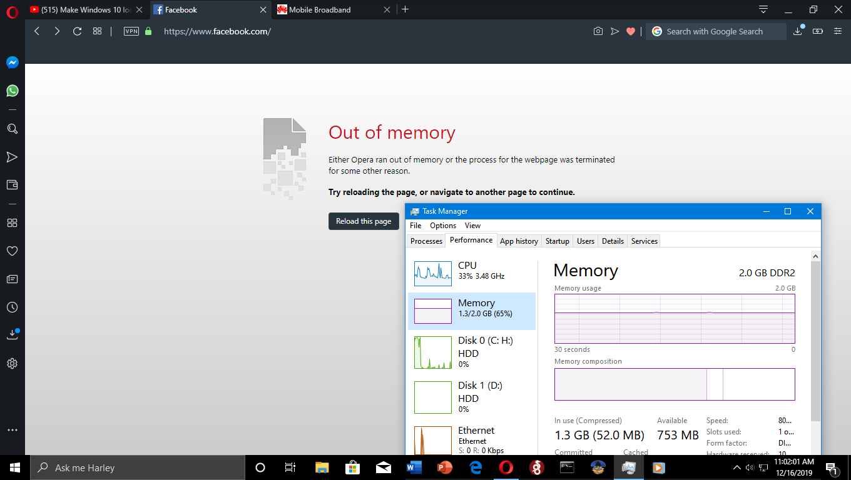
Task: Select Disk 0 (C: H:) entry
Action: pyautogui.click(x=472, y=353)
